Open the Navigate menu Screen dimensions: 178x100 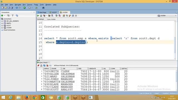point(18,5)
